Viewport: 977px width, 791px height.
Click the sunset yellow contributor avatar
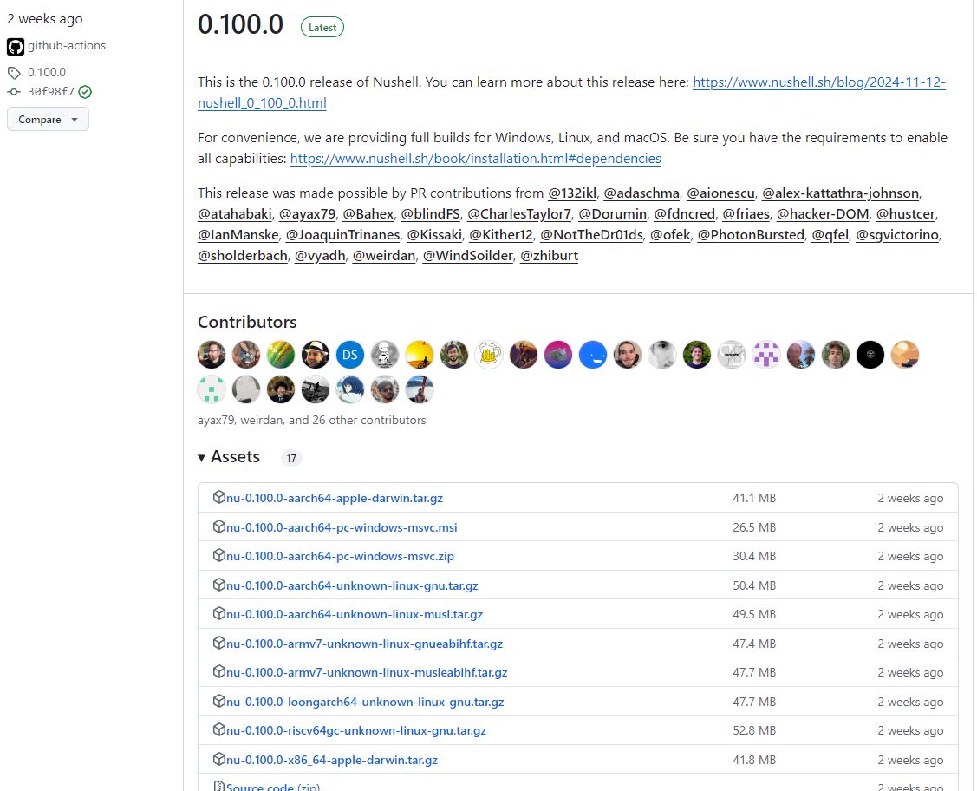click(420, 355)
